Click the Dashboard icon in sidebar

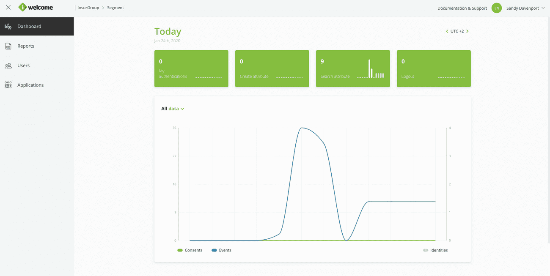(8, 27)
